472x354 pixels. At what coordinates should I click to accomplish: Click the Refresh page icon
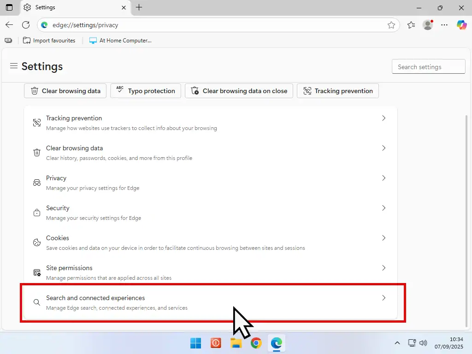(26, 25)
